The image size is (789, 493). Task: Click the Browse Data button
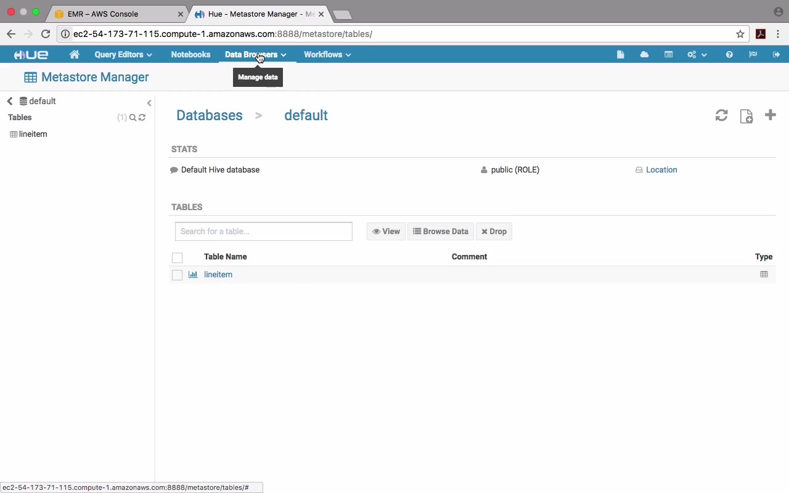click(x=441, y=232)
